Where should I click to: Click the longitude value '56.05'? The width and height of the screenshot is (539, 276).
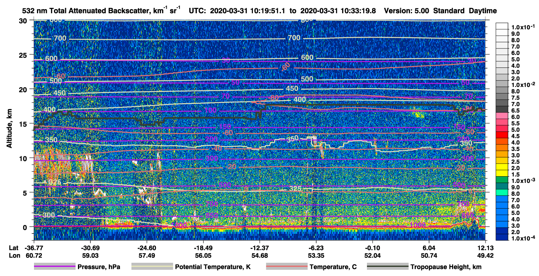[203, 255]
